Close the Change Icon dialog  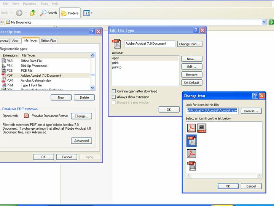(262, 96)
